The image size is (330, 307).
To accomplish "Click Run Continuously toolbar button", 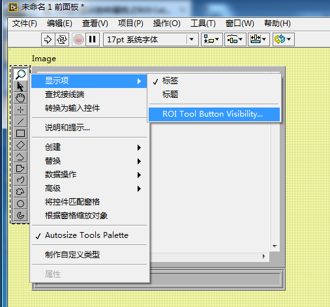I will coord(62,40).
